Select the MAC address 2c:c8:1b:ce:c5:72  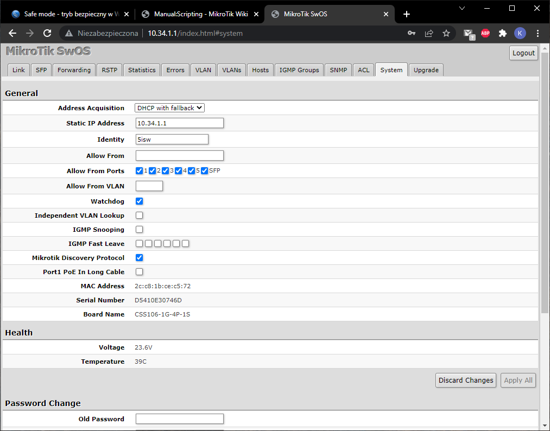pyautogui.click(x=163, y=286)
